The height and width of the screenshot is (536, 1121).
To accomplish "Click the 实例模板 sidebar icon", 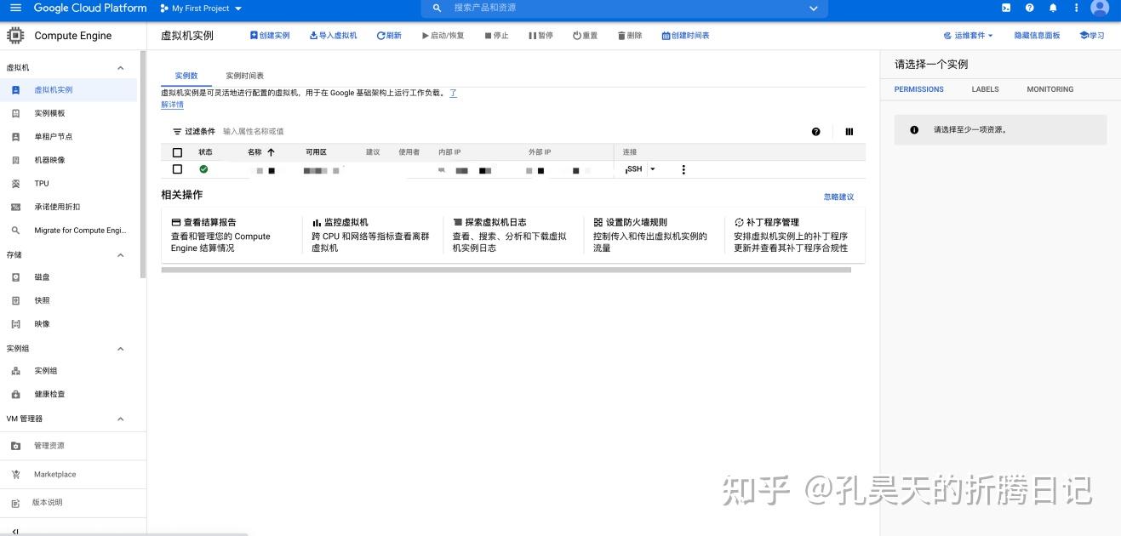I will (15, 113).
